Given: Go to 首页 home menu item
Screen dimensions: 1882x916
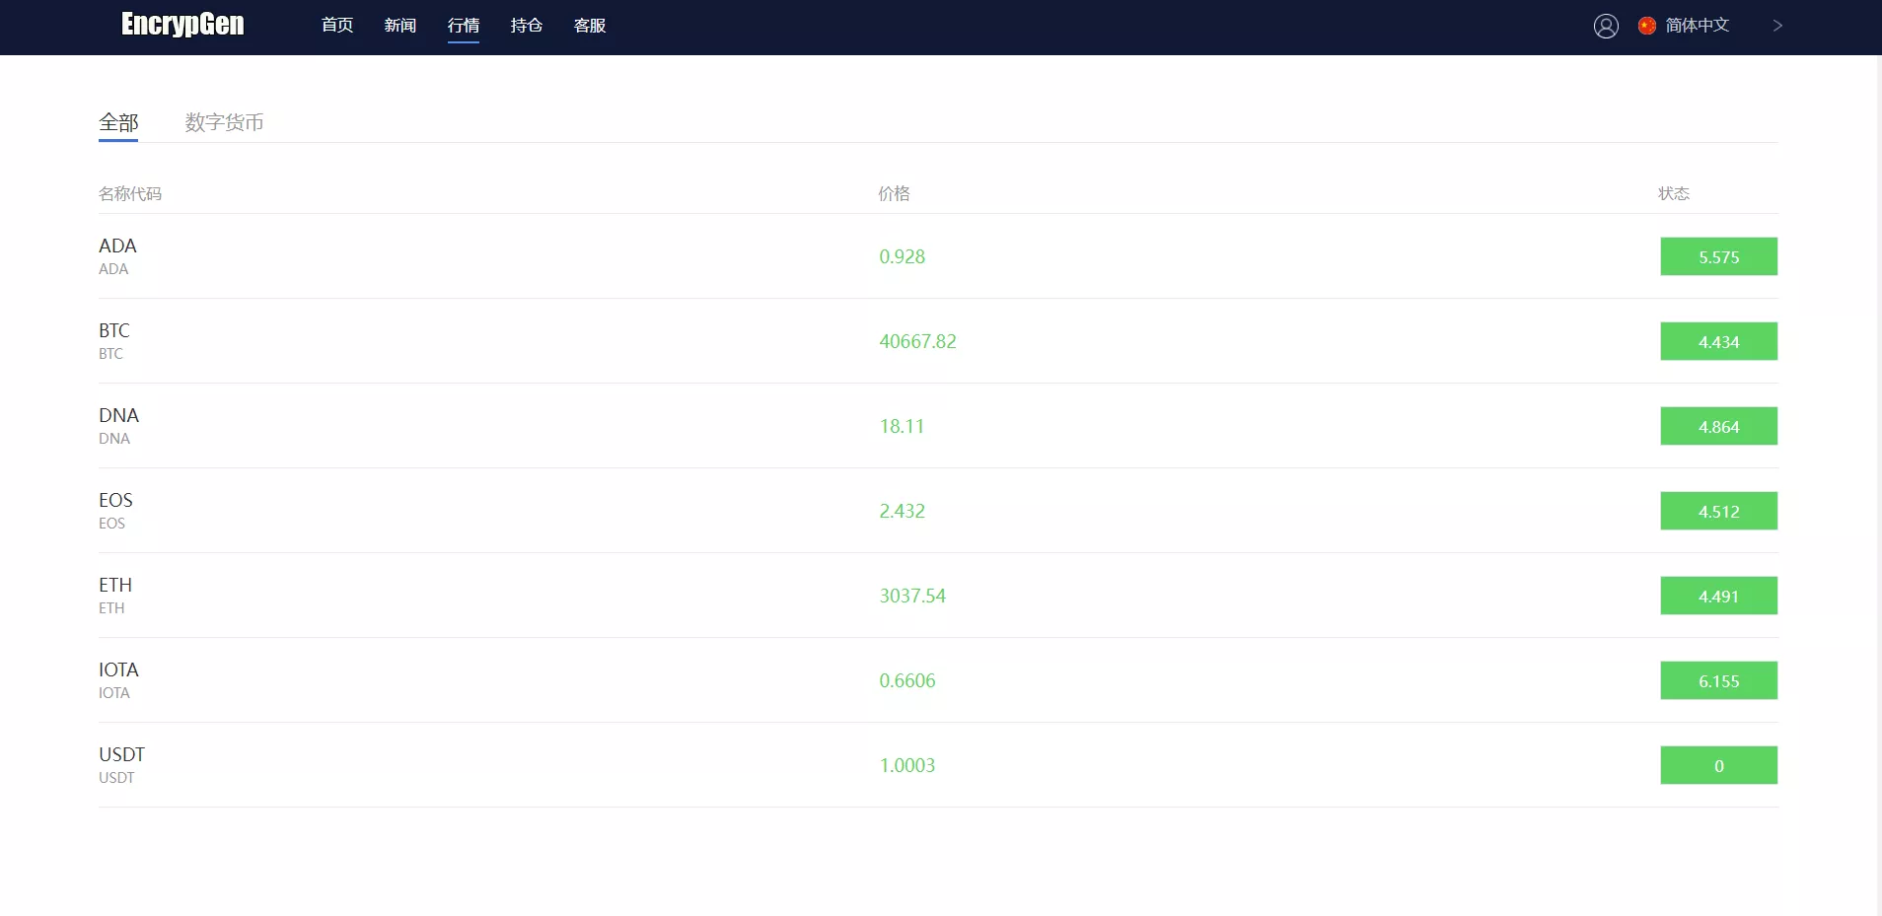Looking at the screenshot, I should coord(337,26).
